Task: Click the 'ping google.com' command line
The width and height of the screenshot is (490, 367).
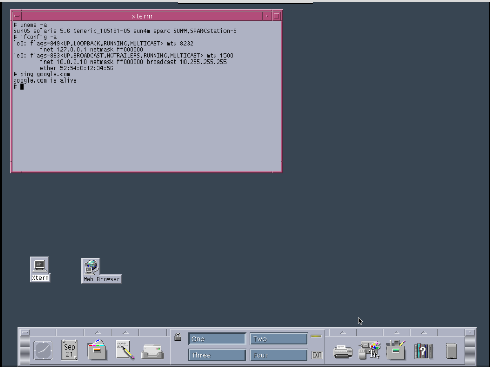Action: 42,74
